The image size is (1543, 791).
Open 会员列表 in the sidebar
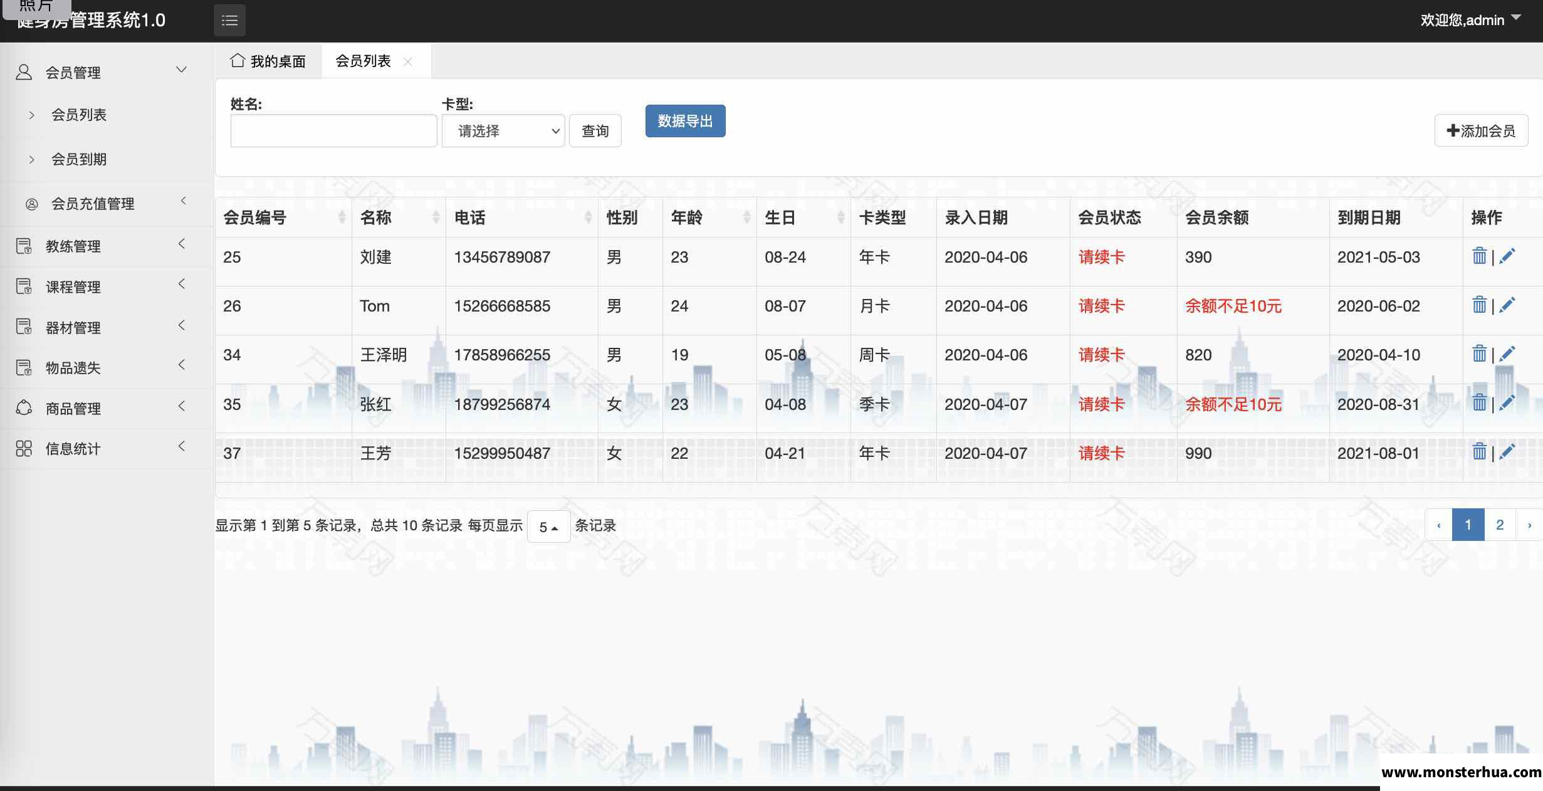(x=79, y=115)
